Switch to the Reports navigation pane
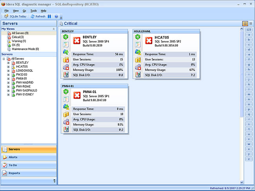The width and height of the screenshot is (255, 191). coord(29,173)
